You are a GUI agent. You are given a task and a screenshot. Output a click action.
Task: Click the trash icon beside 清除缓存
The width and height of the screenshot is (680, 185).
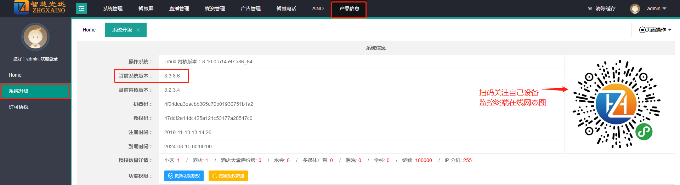point(590,8)
